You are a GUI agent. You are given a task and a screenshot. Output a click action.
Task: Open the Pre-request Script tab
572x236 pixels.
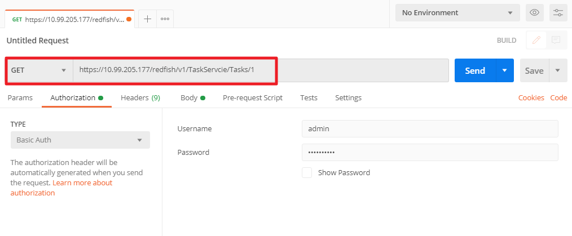point(253,97)
